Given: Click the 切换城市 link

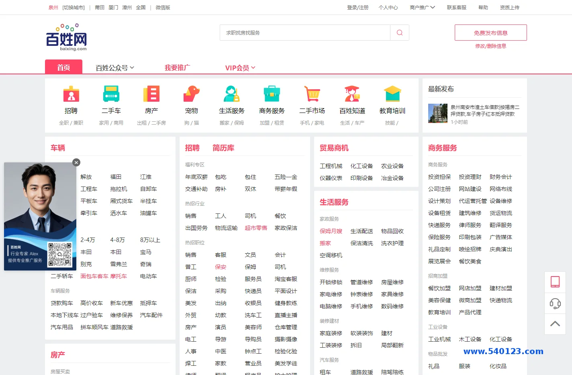Looking at the screenshot, I should pyautogui.click(x=74, y=7).
